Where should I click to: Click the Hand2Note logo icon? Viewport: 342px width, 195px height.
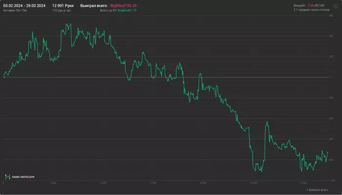[x=7, y=176]
